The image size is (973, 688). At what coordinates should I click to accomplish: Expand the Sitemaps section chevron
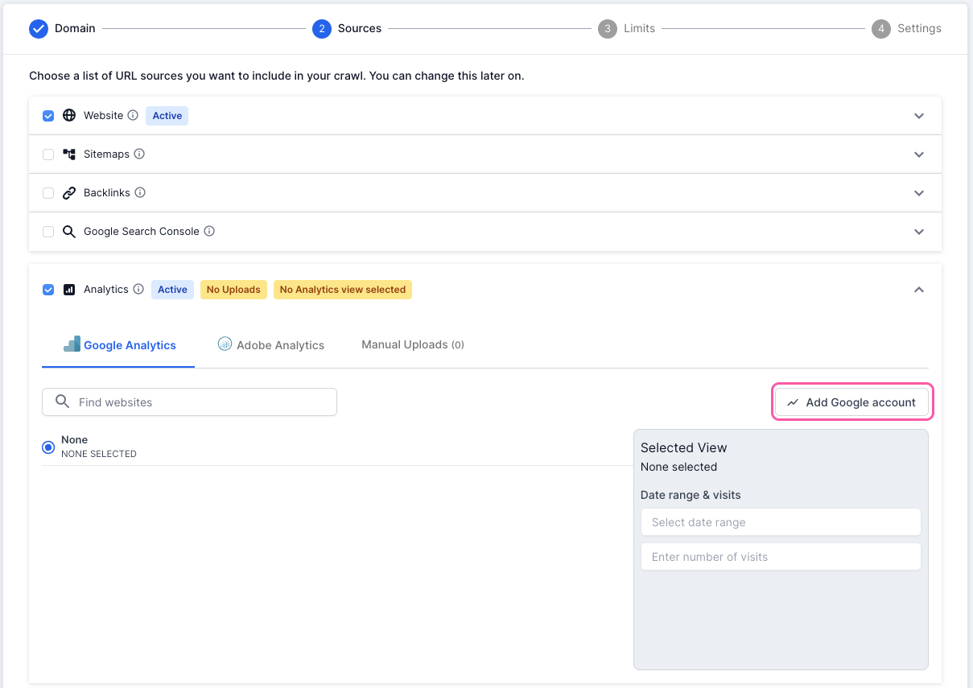coord(919,154)
